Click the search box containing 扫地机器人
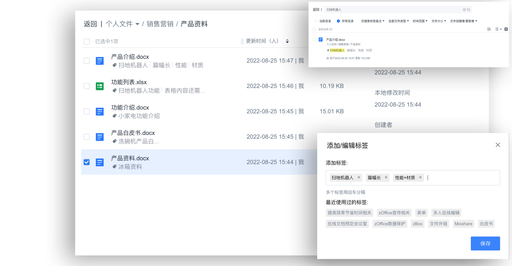This screenshot has width=512, height=266. (x=398, y=10)
